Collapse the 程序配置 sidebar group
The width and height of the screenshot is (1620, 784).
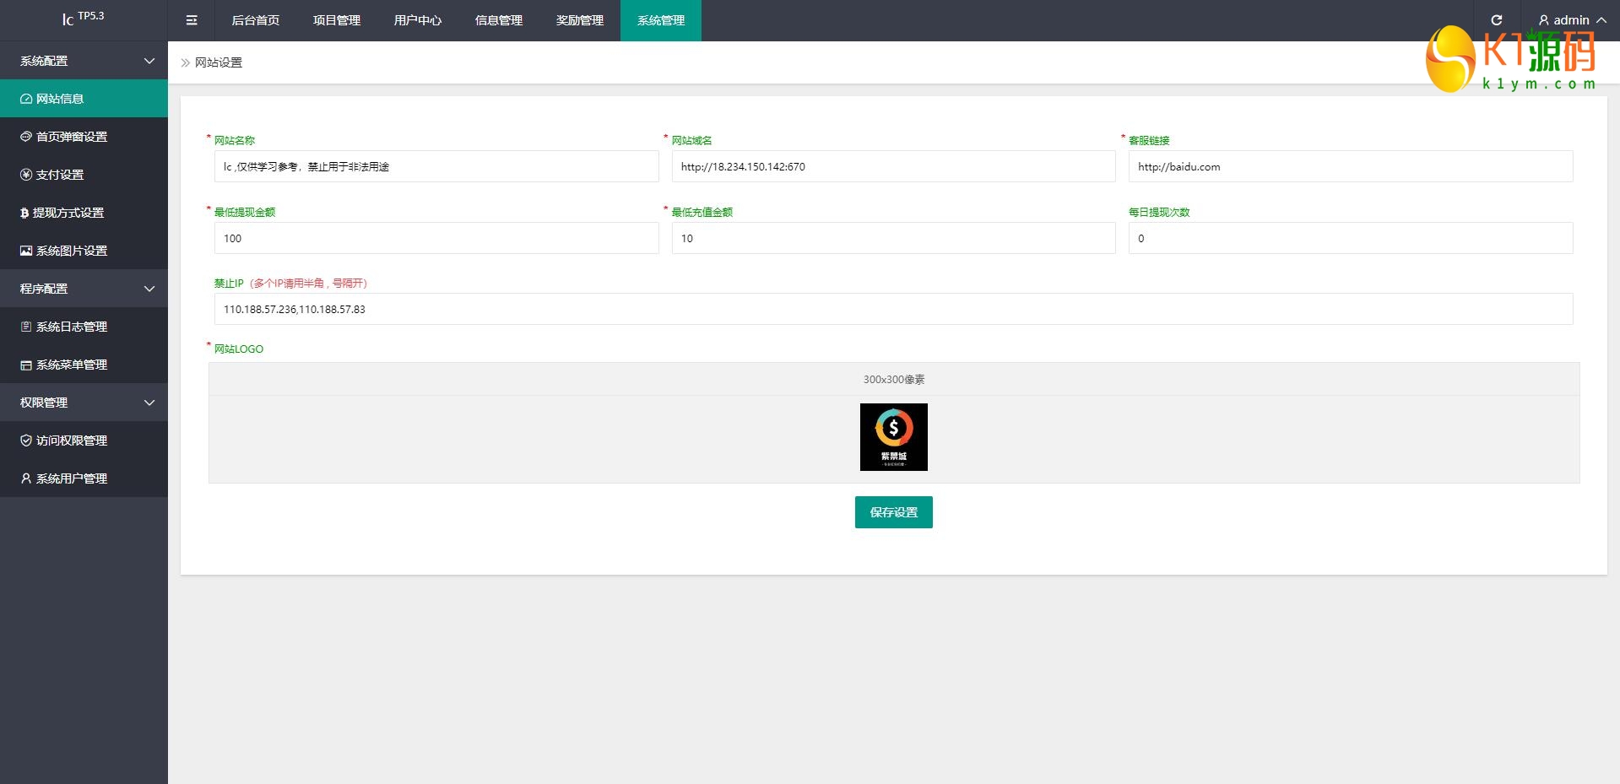(x=149, y=289)
